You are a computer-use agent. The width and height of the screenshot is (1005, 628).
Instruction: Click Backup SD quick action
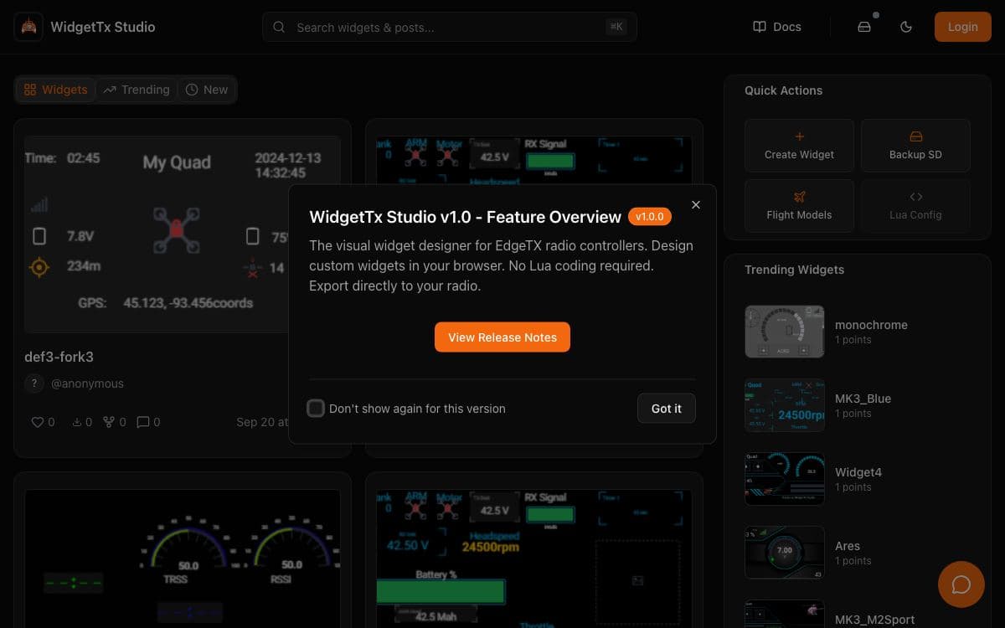pos(915,146)
